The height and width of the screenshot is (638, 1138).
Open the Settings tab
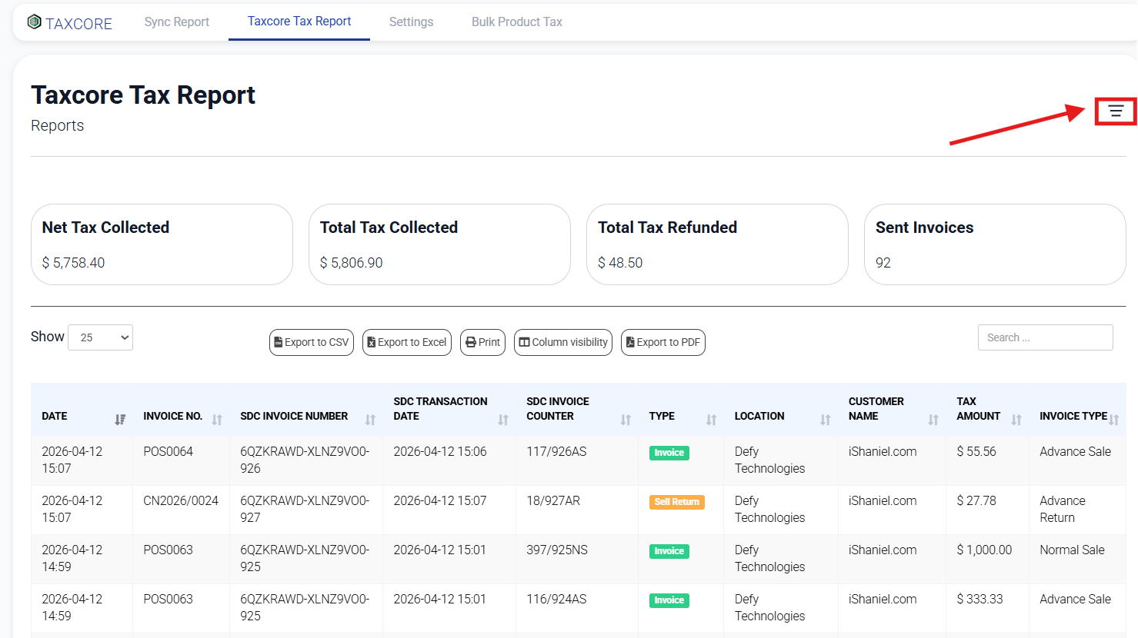coord(411,22)
